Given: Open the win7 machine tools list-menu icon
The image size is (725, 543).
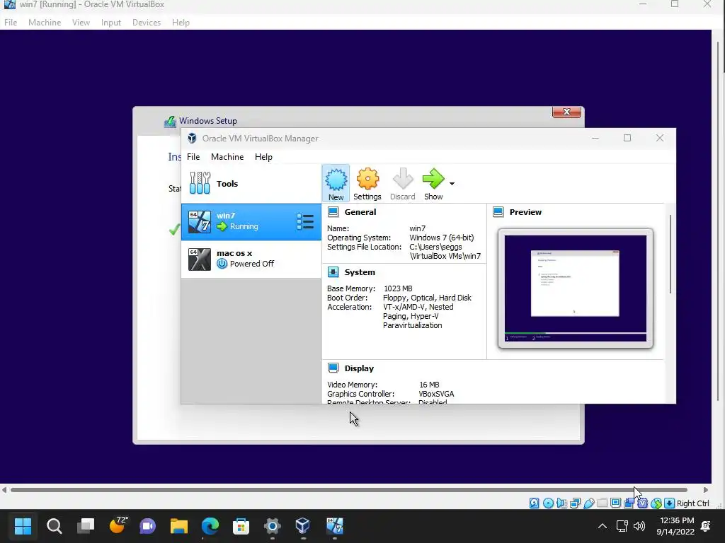Looking at the screenshot, I should (x=305, y=221).
